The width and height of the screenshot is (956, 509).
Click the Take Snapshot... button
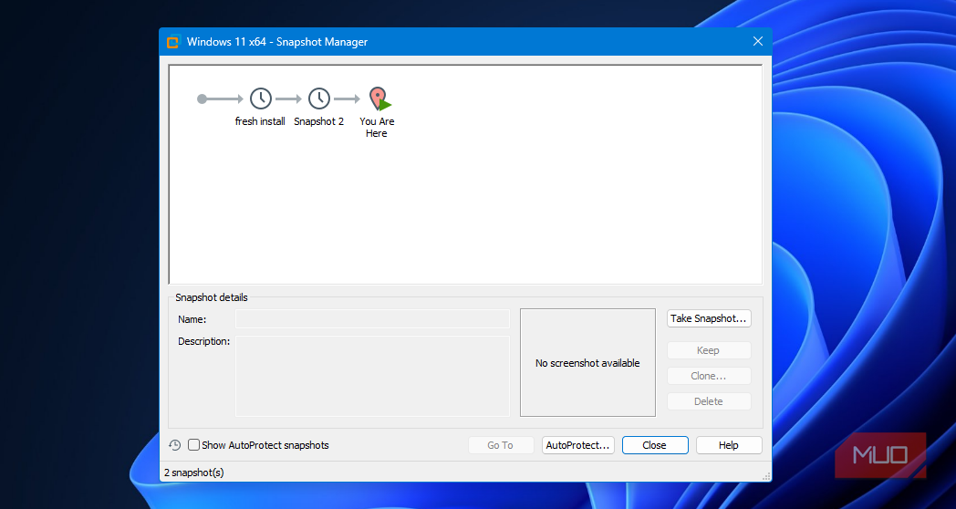click(709, 318)
